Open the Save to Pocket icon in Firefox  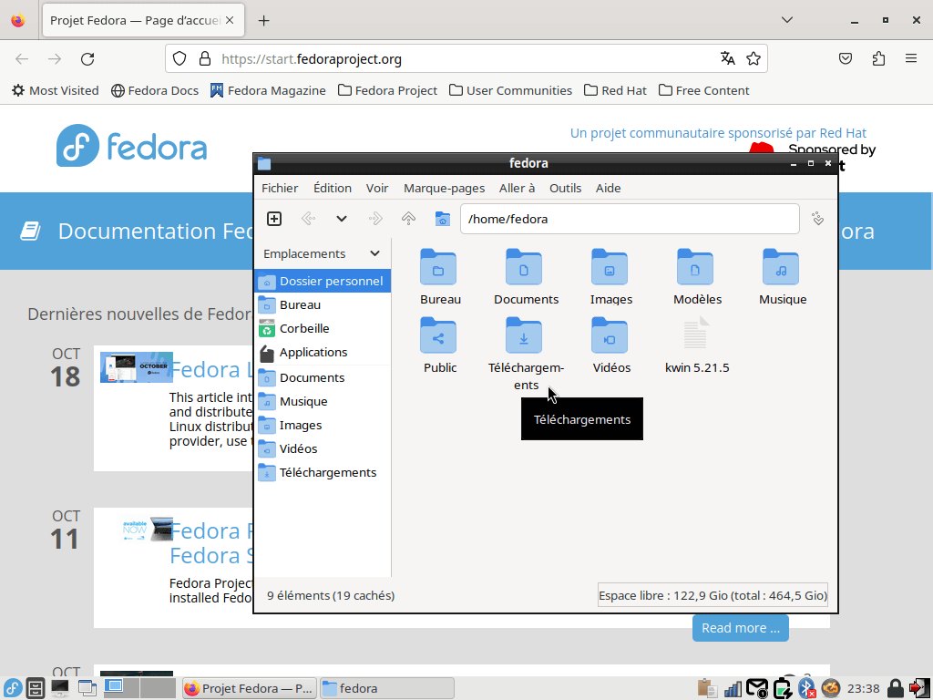[x=846, y=58]
